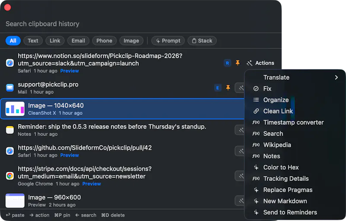Click the sparkle icon beside Color to Hex
This screenshot has width=346, height=221.
[x=256, y=167]
